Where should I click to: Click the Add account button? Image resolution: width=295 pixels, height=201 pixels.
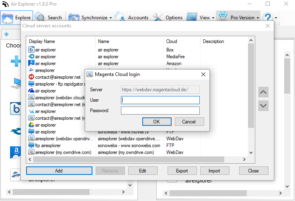point(59,171)
